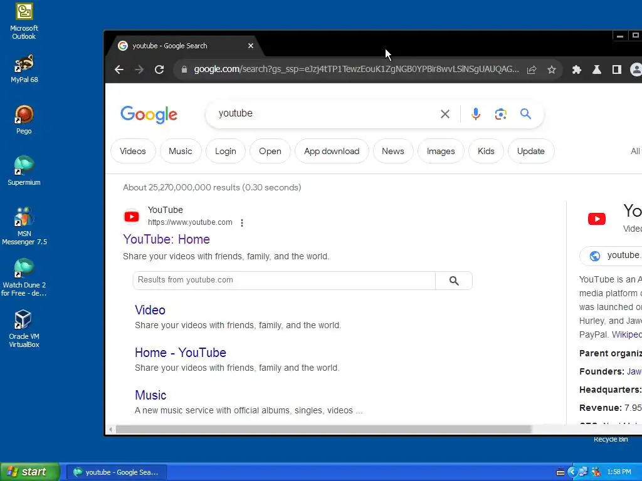The width and height of the screenshot is (642, 481).
Task: Click the https://www.youtube.com URL text
Action: tap(190, 222)
